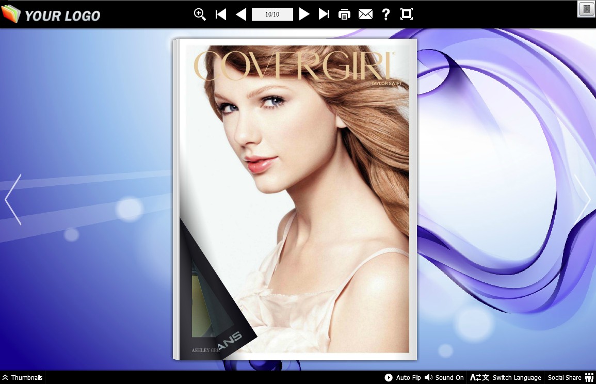Jump to the first page

220,14
